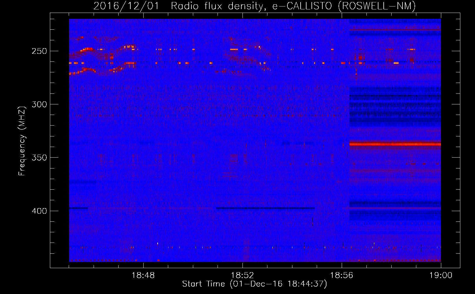Select the 300 frequency tick label

click(x=39, y=104)
